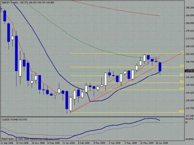Click the 31 May 2009 date label
Screen dimensions: 194x145
click(x=147, y=143)
